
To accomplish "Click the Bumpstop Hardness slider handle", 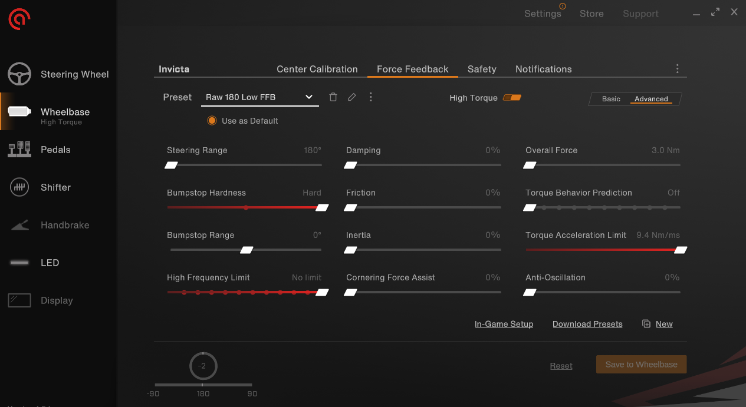I will [x=322, y=208].
